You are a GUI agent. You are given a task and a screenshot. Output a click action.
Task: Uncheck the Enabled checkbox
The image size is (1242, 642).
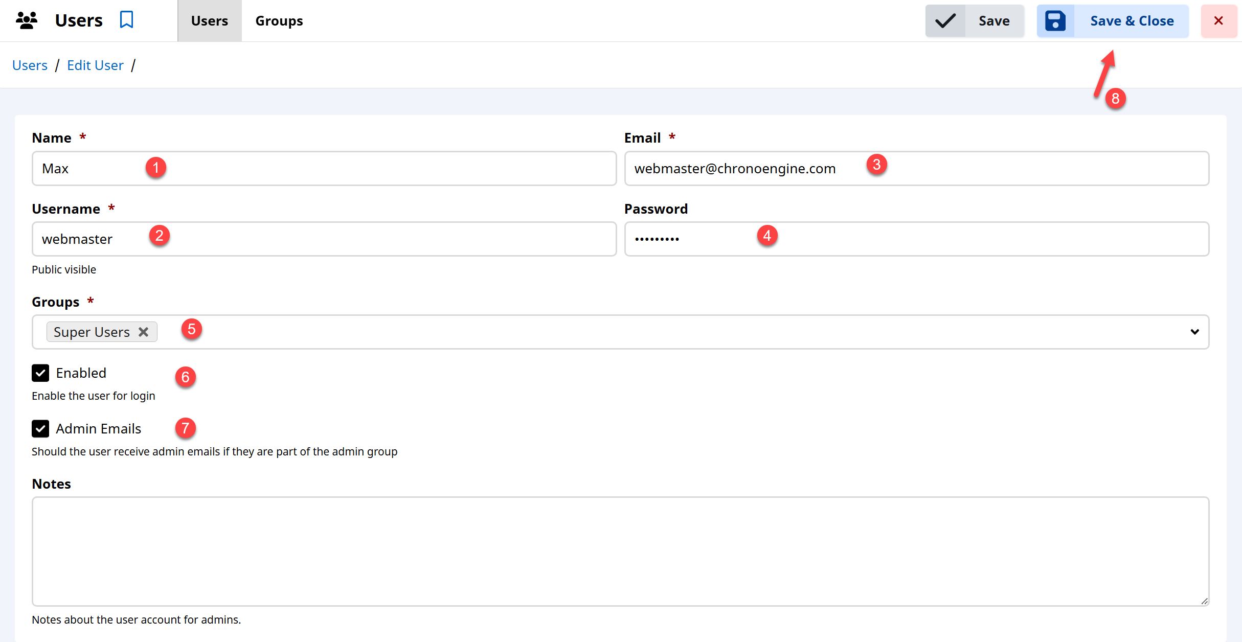[40, 373]
